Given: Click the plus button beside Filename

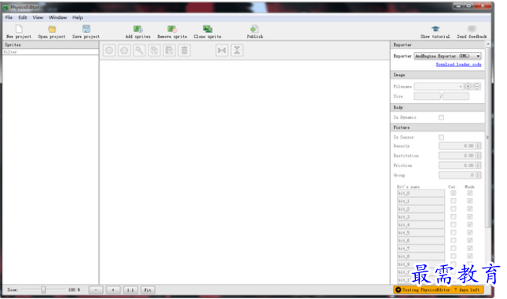Looking at the screenshot, I should point(468,87).
